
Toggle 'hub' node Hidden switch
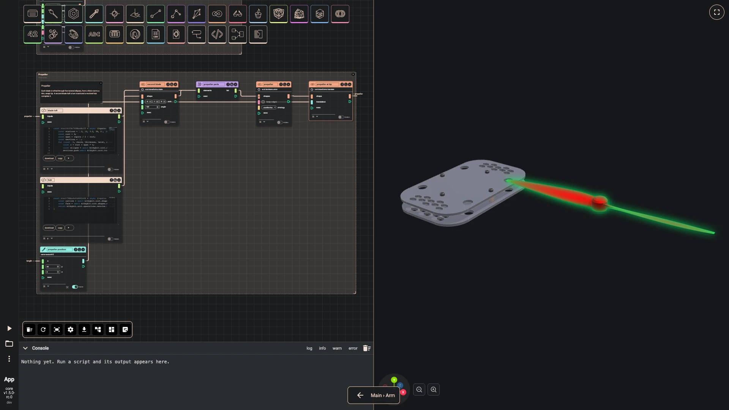pos(110,239)
